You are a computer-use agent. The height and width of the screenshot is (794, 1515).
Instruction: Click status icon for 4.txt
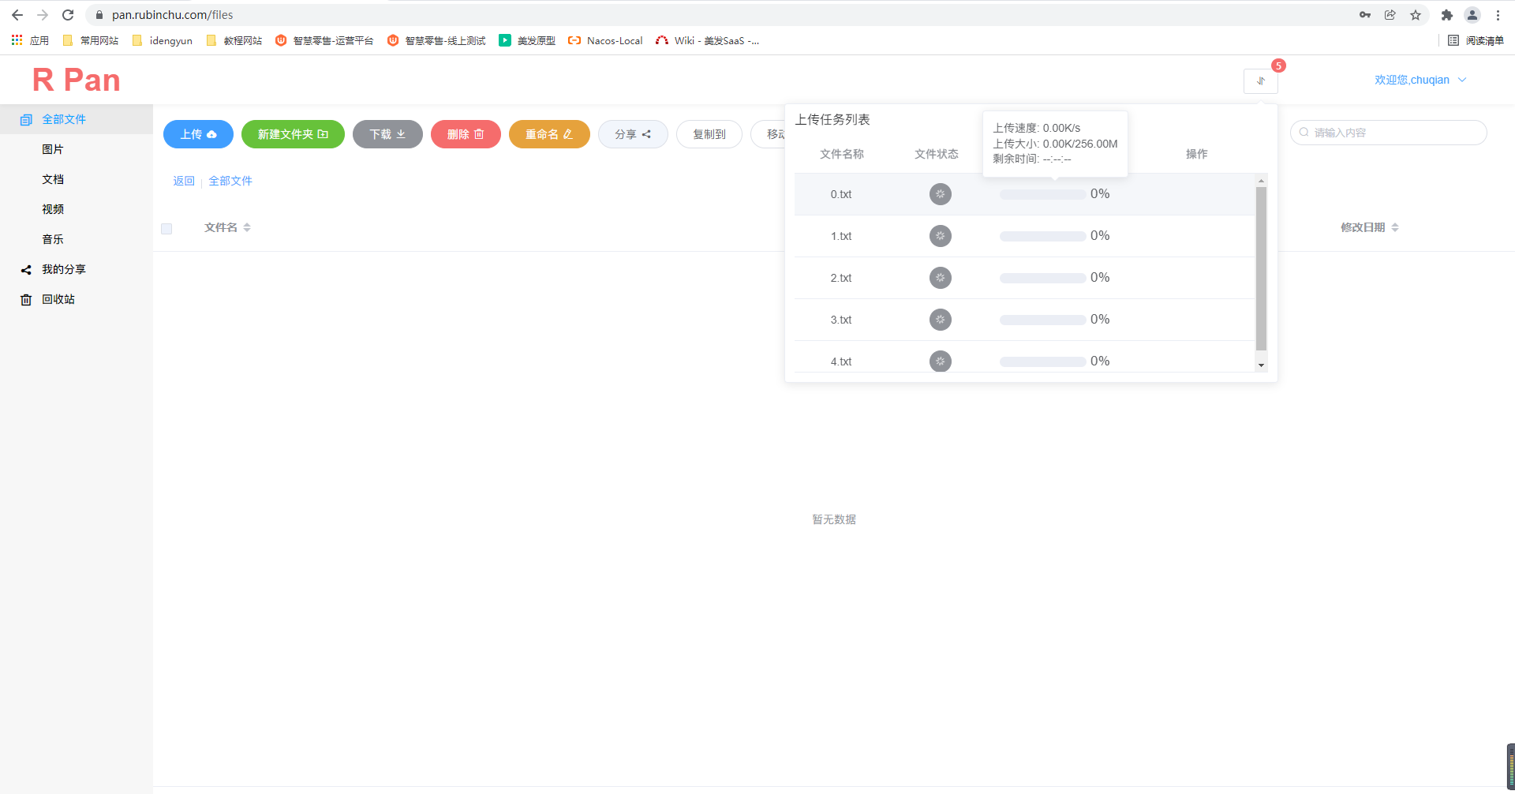click(940, 361)
